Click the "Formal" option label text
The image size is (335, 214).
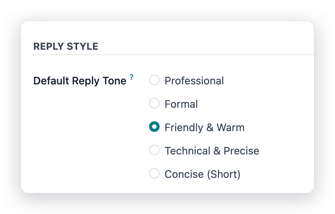181,104
